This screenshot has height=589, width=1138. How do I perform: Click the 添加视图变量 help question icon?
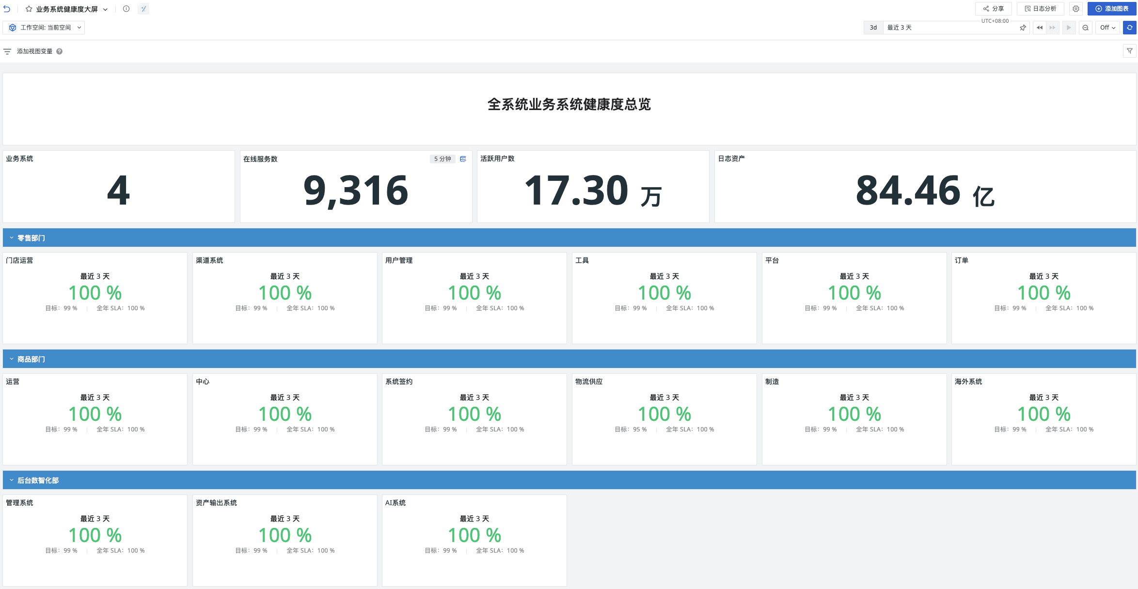pos(59,51)
